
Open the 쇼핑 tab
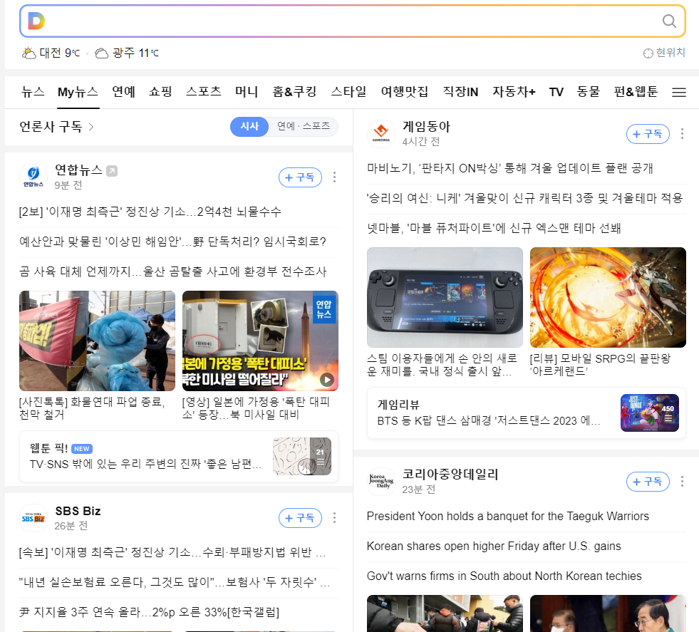tap(160, 92)
